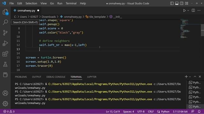Open the File menu
Image resolution: width=204 pixels, height=114 pixels.
pyautogui.click(x=11, y=3)
